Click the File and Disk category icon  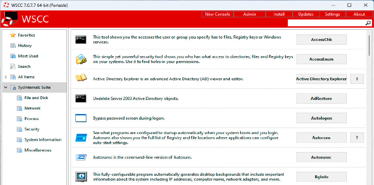tap(19, 98)
